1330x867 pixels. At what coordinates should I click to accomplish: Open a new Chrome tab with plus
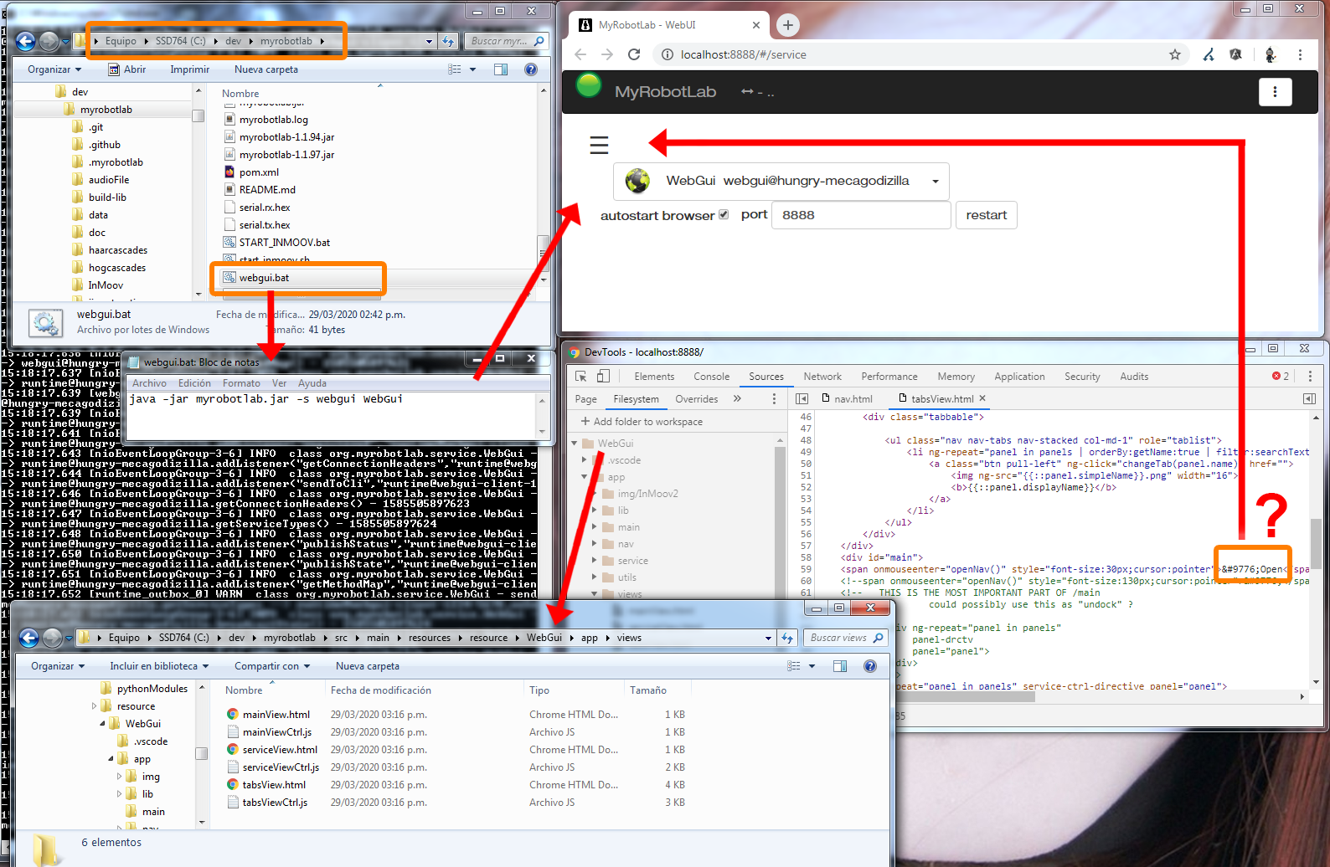tap(787, 25)
